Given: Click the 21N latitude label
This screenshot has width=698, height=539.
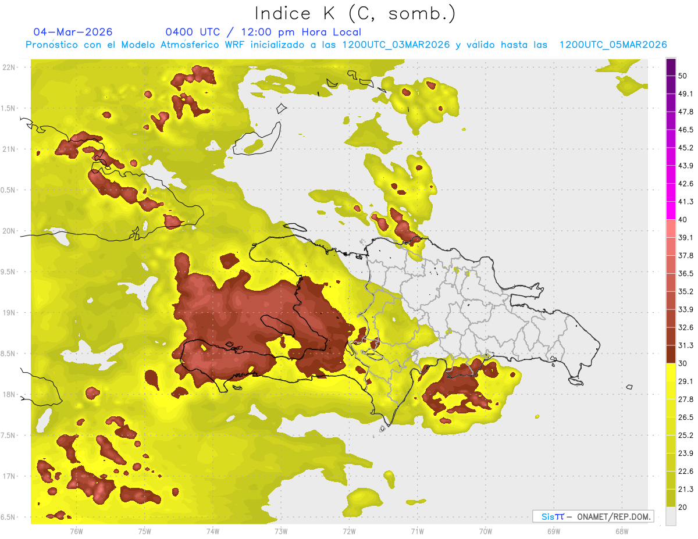Looking at the screenshot, I should (9, 149).
